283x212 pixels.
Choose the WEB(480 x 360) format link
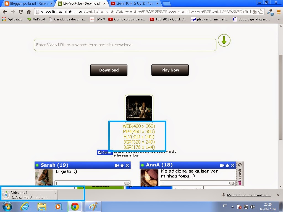[139, 126]
